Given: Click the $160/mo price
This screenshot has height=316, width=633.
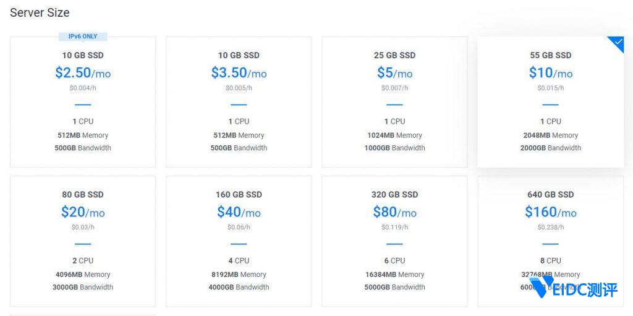Looking at the screenshot, I should (550, 212).
